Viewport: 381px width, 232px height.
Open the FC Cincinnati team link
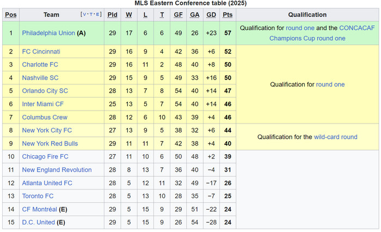pos(41,52)
